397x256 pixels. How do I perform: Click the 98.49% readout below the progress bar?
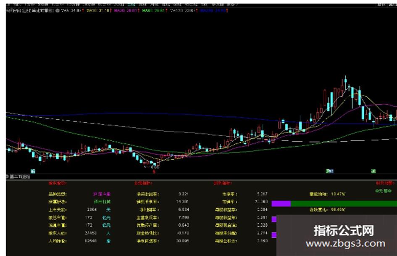338,210
